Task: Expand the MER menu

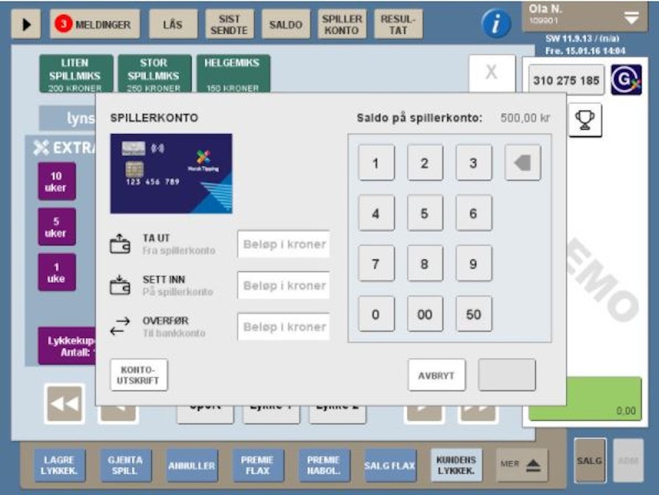Action: (x=523, y=466)
